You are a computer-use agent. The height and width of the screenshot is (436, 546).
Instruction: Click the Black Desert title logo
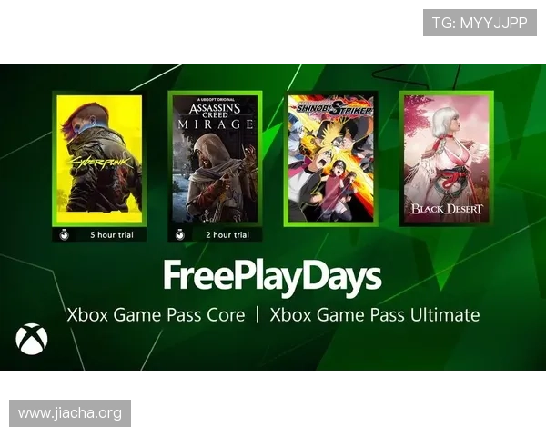coord(447,209)
